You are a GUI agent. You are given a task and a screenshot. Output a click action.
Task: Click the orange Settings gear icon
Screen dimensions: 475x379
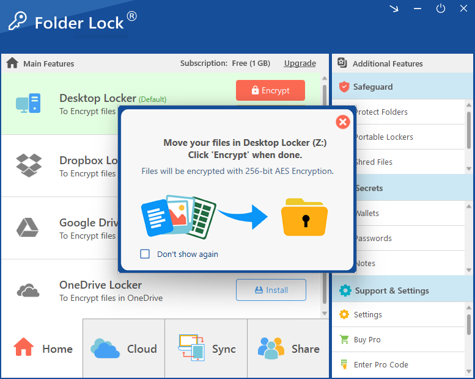pos(344,314)
